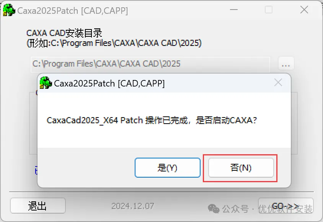
Task: Choose 是(Y) to launch CAXA
Action: (x=168, y=168)
